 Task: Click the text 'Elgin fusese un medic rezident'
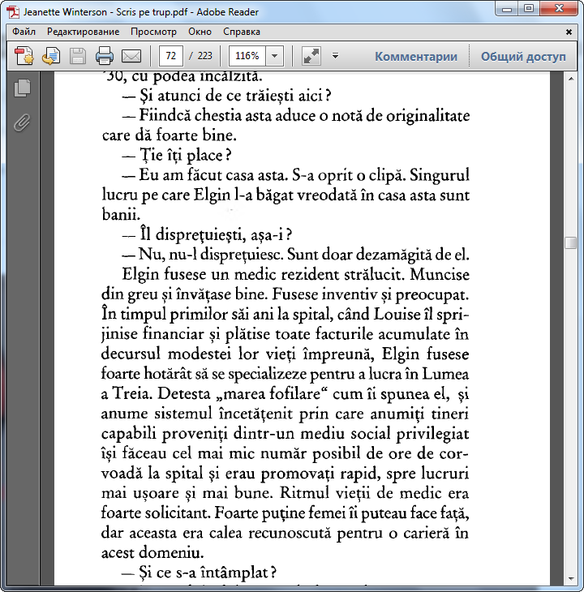click(x=230, y=274)
